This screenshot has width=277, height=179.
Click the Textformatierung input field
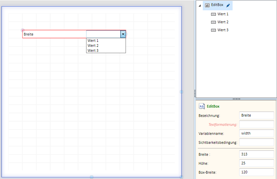(x=256, y=124)
